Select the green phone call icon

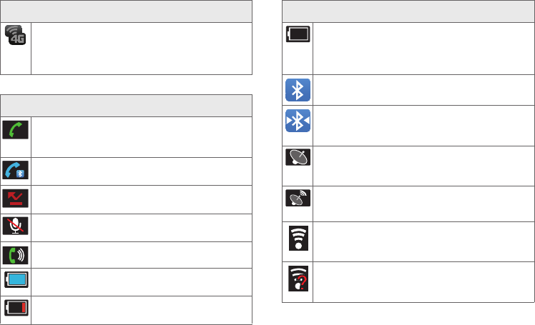point(16,131)
